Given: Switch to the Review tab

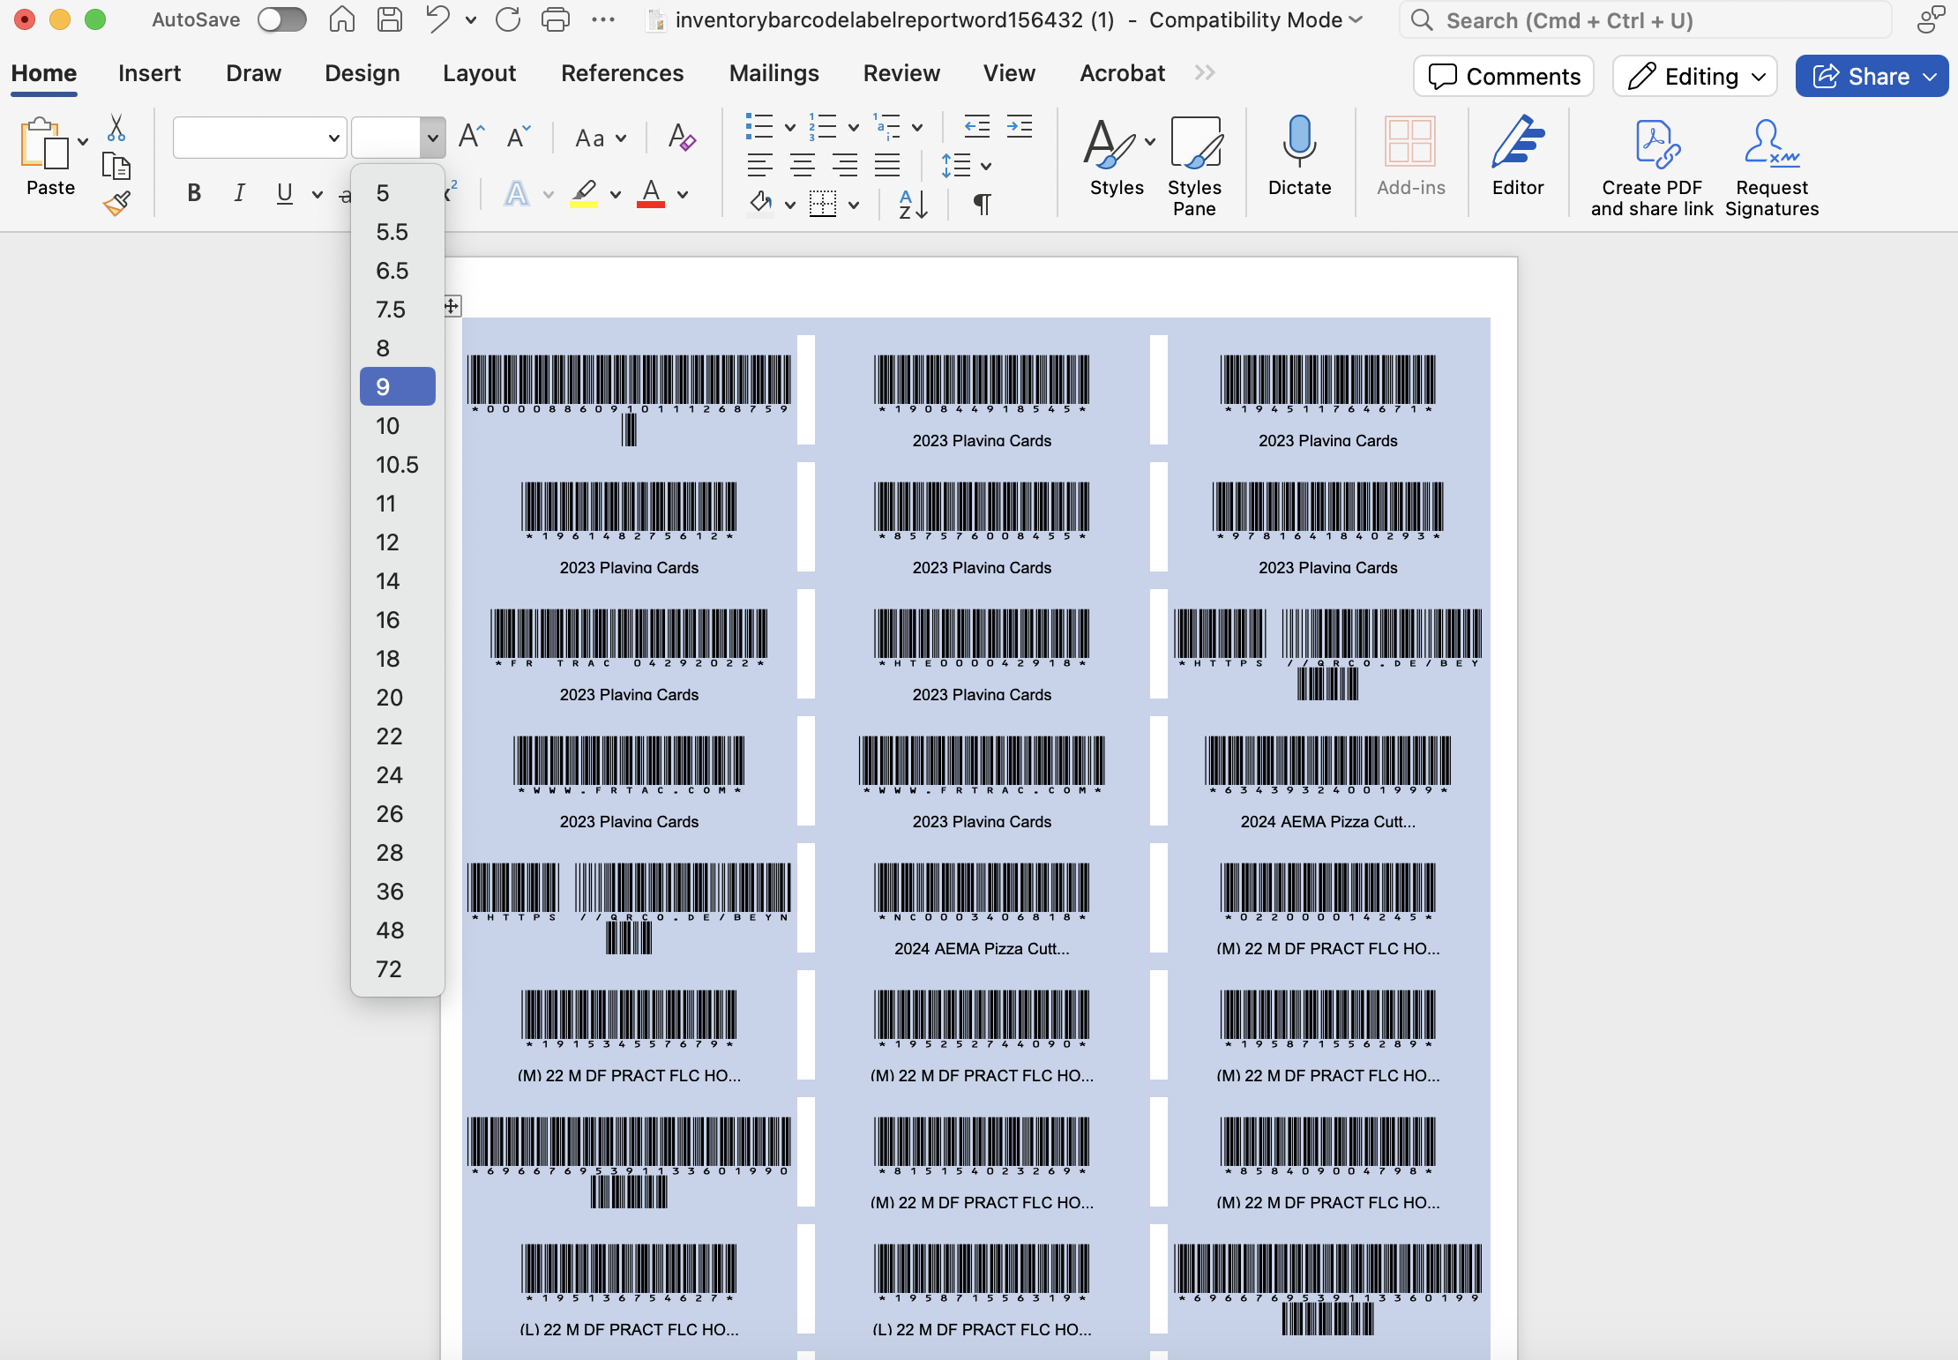Looking at the screenshot, I should point(901,73).
